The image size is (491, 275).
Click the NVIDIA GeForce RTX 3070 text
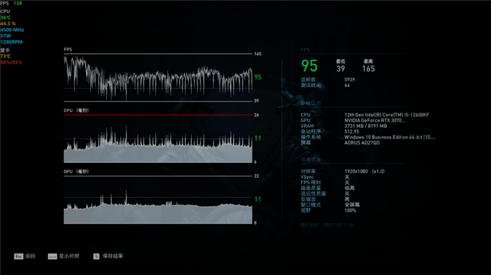click(375, 120)
